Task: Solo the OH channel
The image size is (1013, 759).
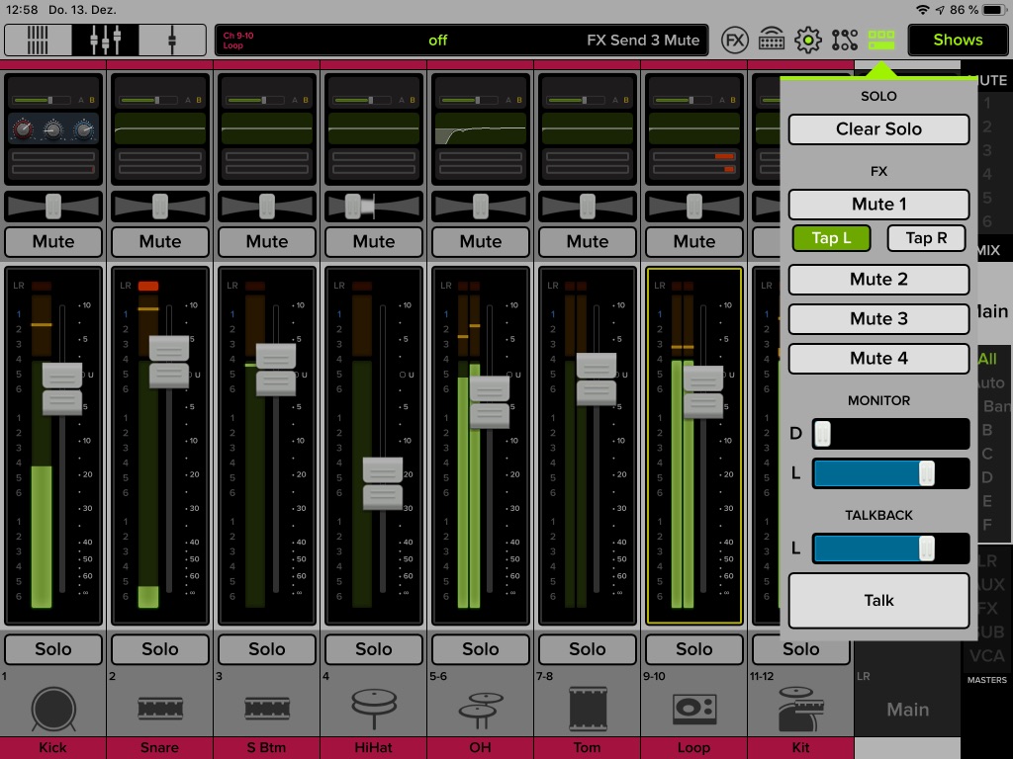Action: click(480, 649)
